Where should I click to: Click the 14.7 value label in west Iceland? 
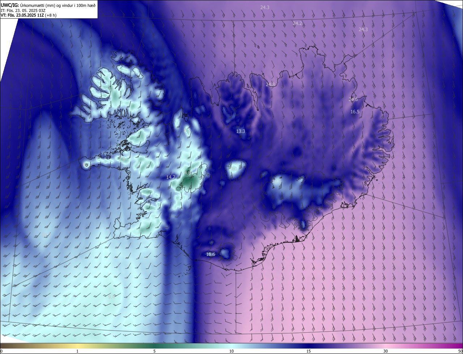coord(171,177)
